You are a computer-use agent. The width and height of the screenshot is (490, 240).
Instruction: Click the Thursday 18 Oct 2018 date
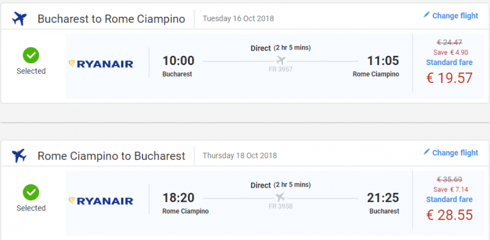pos(240,155)
